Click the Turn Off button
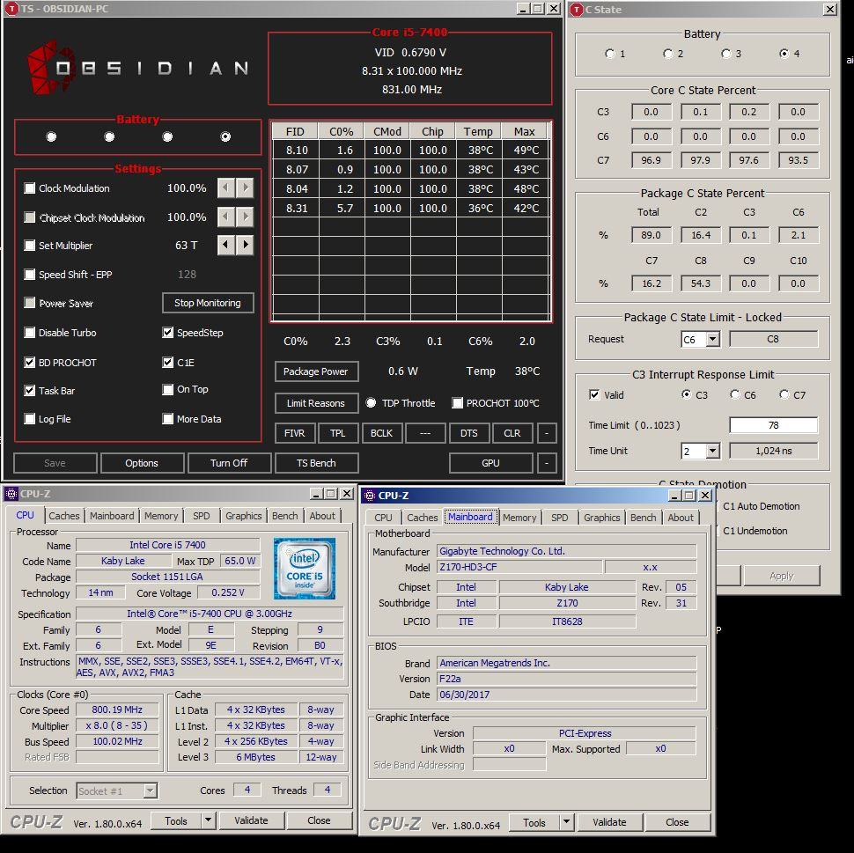Viewport: 854px width, 853px height. pyautogui.click(x=229, y=463)
